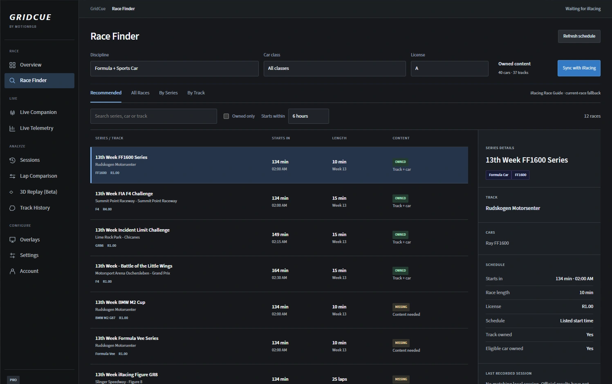Click the Owned content 40 cars · 37 tracks text

point(514,68)
